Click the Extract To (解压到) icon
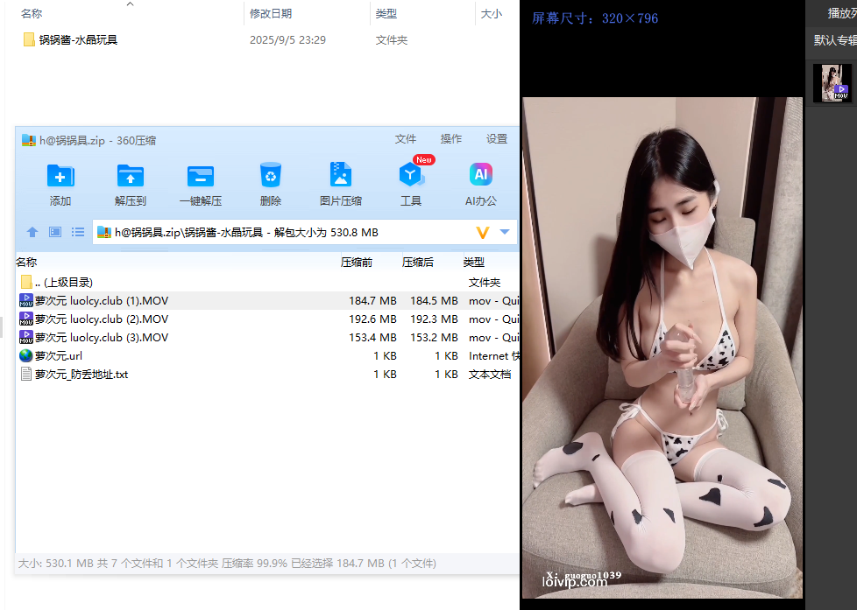The width and height of the screenshot is (857, 610). tap(131, 177)
